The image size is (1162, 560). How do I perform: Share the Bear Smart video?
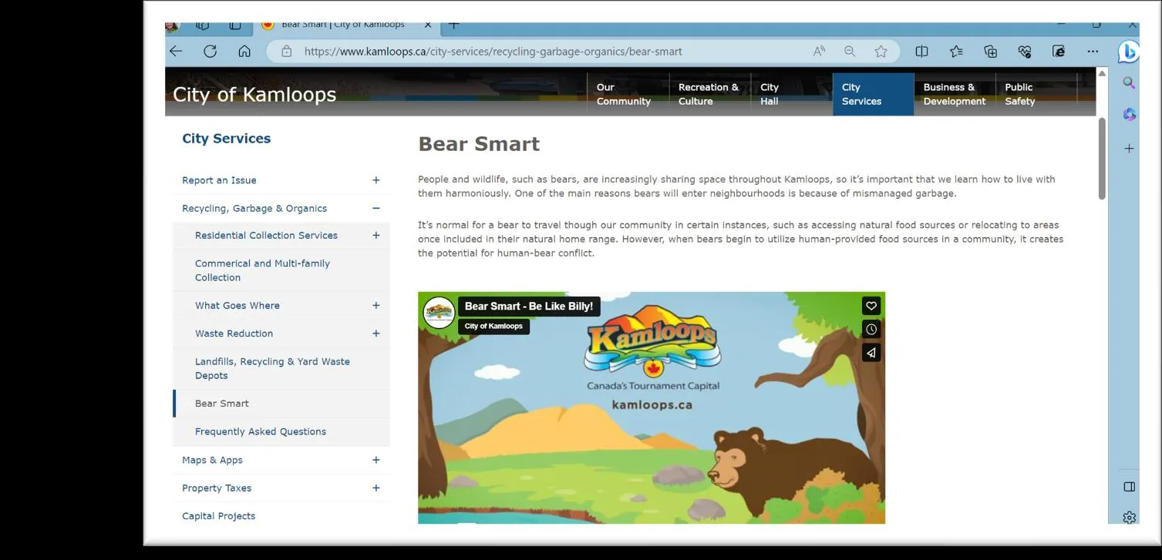pyautogui.click(x=871, y=353)
